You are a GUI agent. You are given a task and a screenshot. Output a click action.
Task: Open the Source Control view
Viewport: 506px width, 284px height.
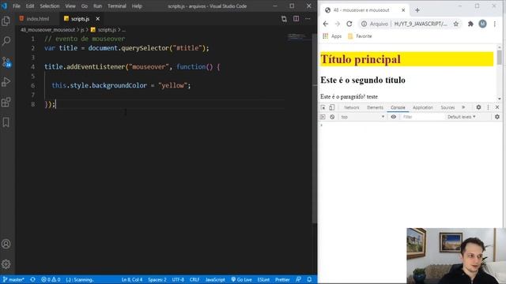click(x=6, y=62)
